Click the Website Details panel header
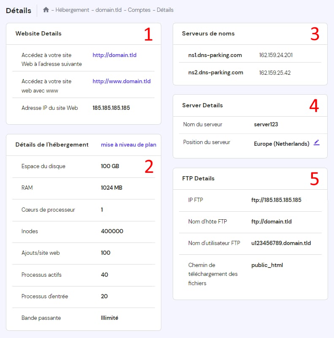The image size is (334, 338). [38, 33]
